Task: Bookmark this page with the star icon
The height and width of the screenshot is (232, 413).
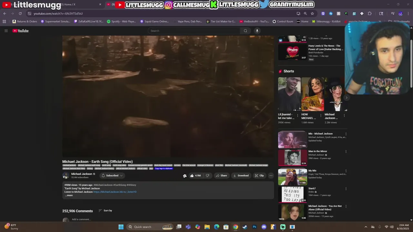Action: coord(312,14)
